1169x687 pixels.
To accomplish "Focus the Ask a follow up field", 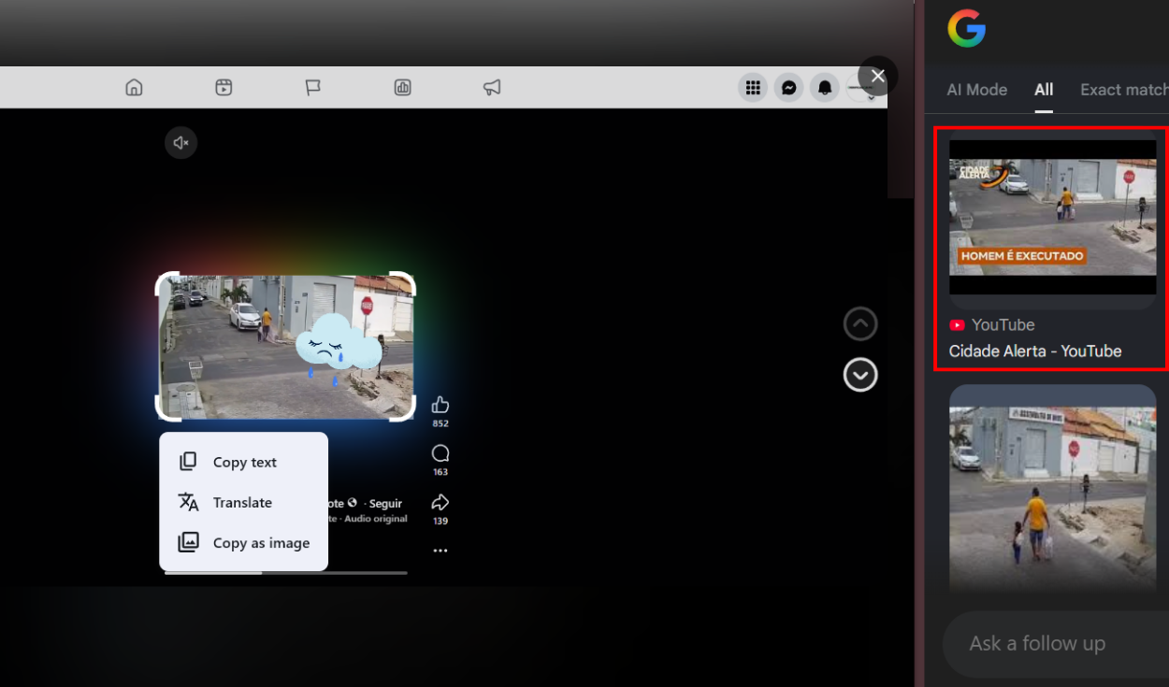I will coord(1056,644).
